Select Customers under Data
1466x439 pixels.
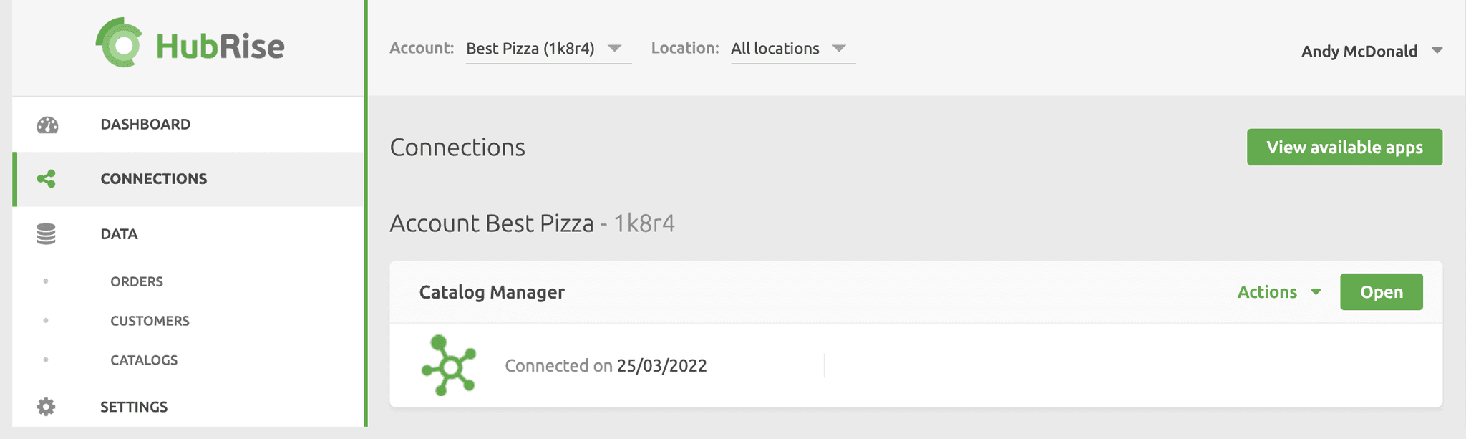click(150, 320)
